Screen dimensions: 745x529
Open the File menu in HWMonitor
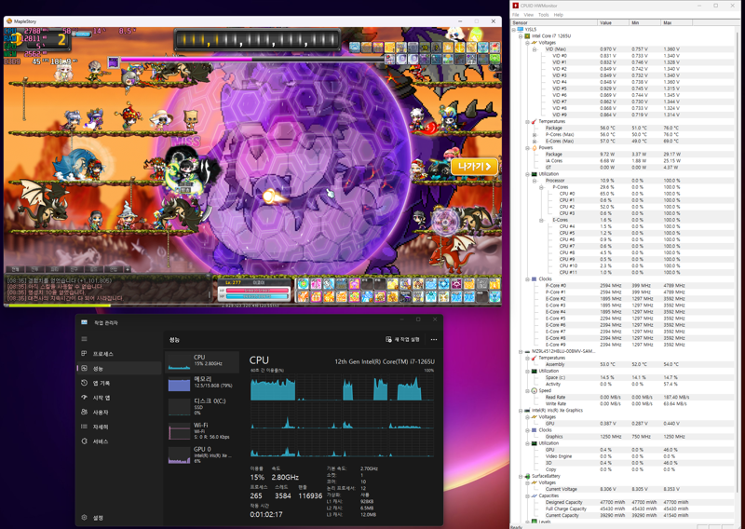click(516, 15)
